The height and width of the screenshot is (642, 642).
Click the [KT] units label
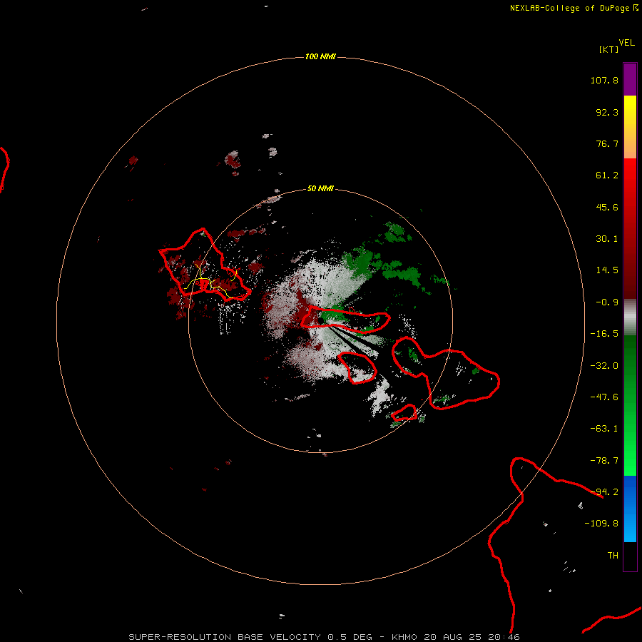point(608,49)
